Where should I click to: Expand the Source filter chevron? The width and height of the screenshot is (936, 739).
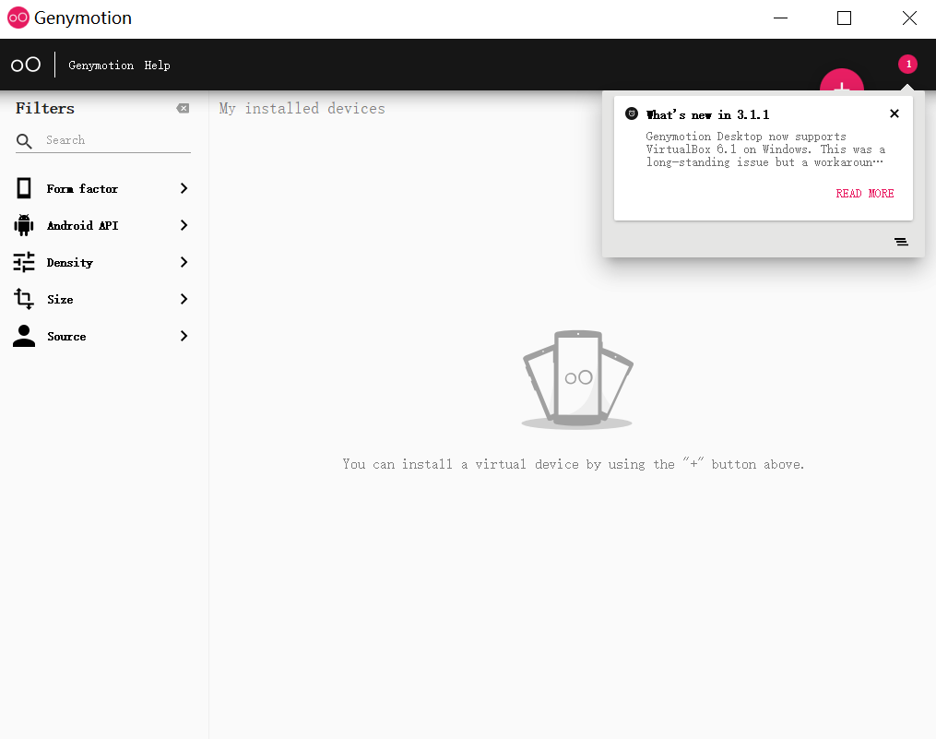tap(184, 337)
